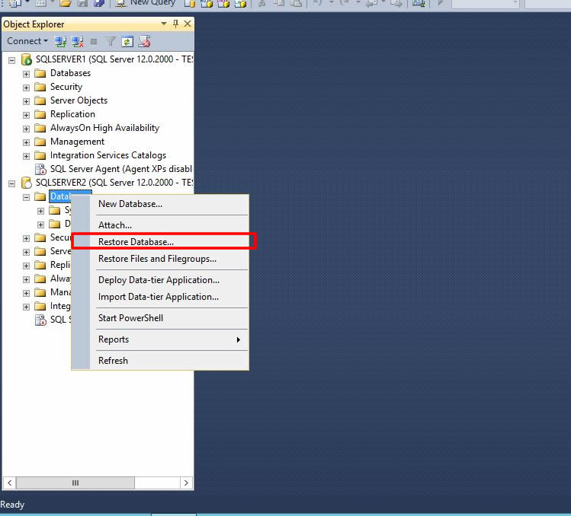
Task: Open the Object Explorer window position dropdown
Action: pyautogui.click(x=163, y=24)
